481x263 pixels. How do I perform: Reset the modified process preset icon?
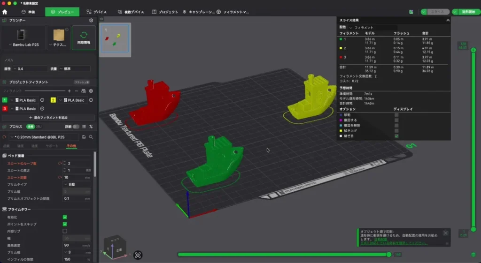coord(4,137)
